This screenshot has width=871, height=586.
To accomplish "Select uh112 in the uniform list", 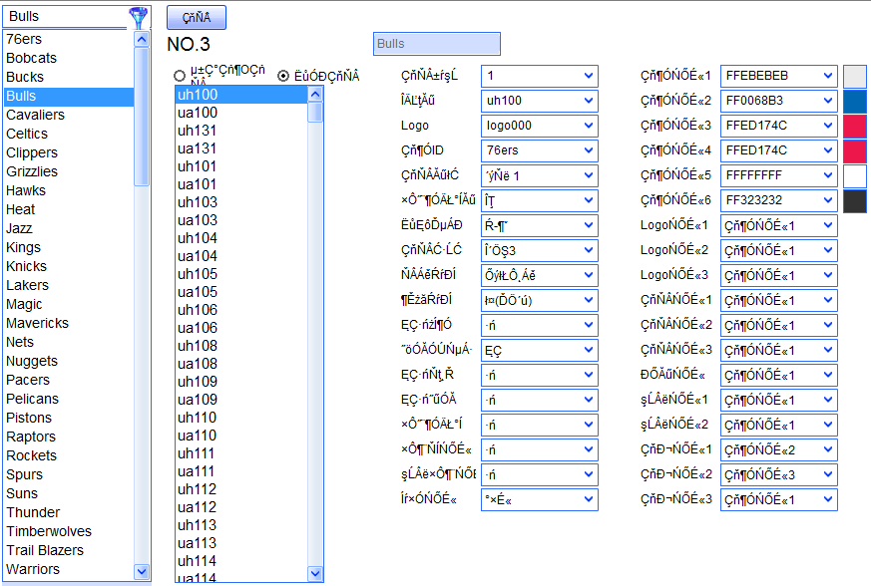I will pos(241,489).
